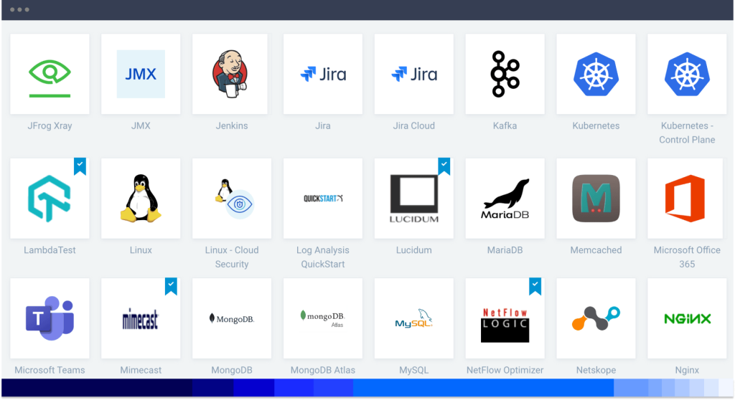Click the Kubernetes - Control Plane label
The width and height of the screenshot is (735, 400).
pos(687,133)
